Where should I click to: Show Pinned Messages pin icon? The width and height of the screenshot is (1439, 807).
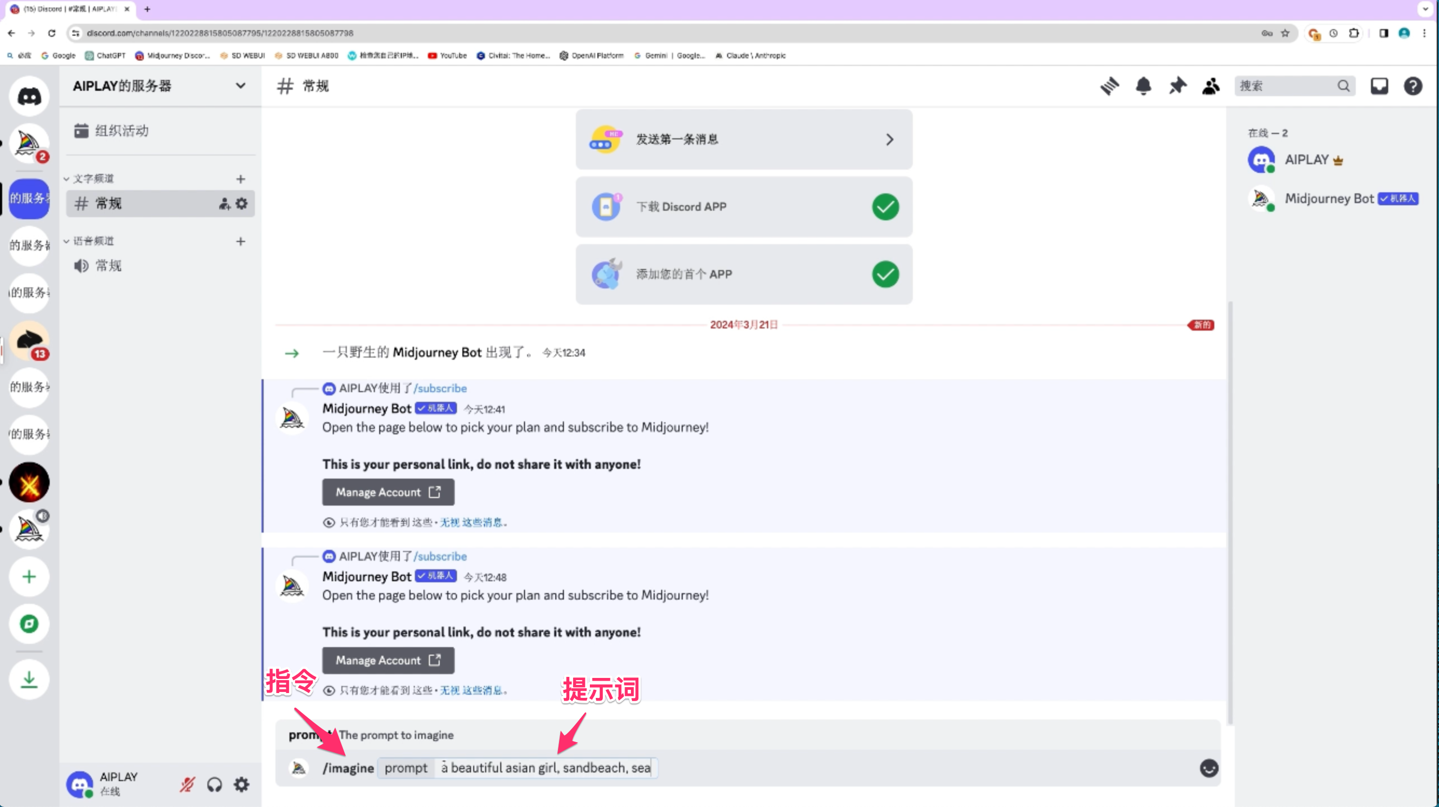click(x=1178, y=86)
